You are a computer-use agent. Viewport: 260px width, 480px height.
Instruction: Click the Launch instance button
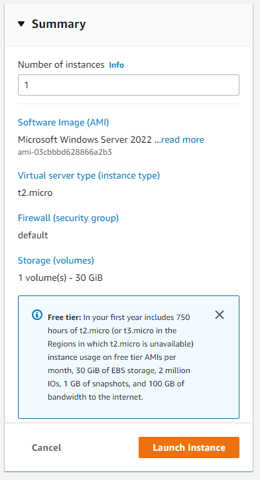click(x=189, y=447)
